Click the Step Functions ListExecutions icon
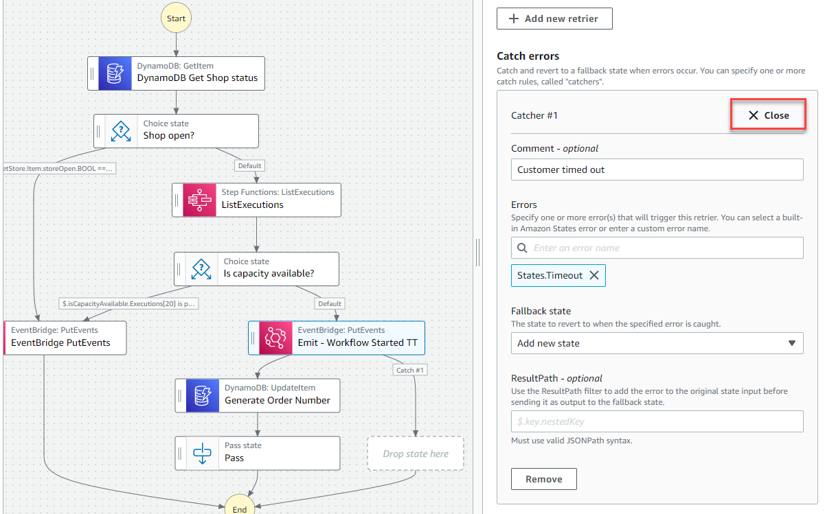This screenshot has width=825, height=514. (x=199, y=199)
